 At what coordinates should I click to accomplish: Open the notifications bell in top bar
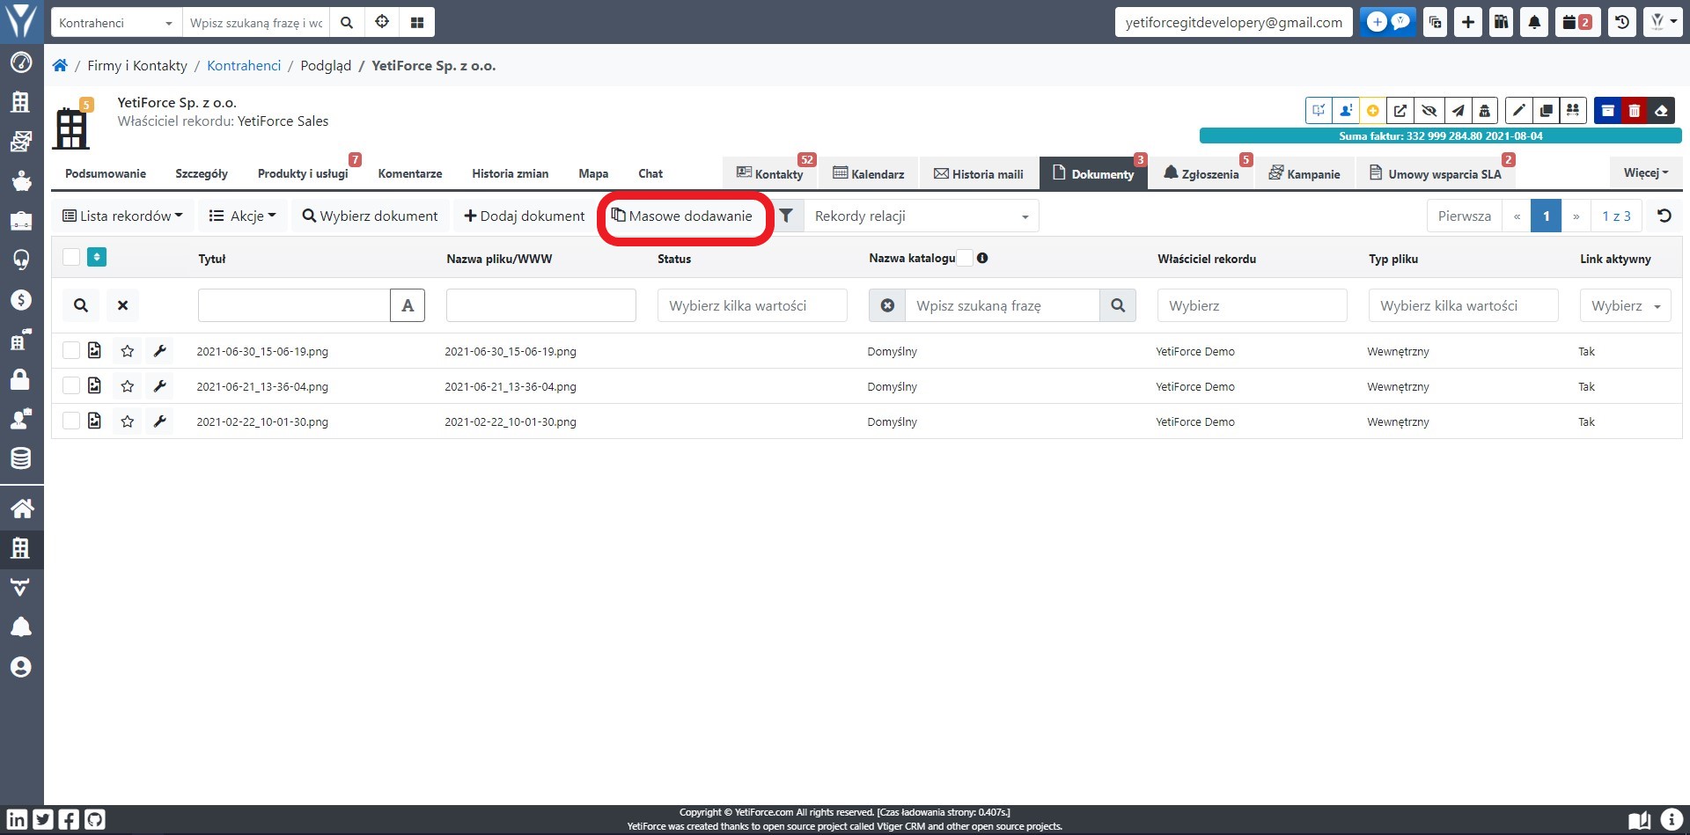(1534, 22)
